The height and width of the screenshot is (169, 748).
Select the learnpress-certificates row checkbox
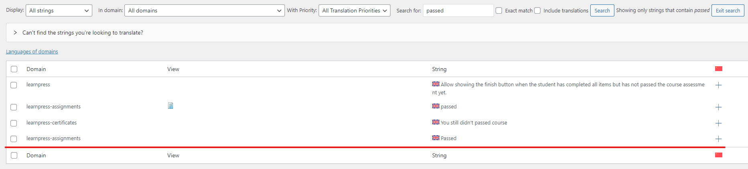[14, 123]
